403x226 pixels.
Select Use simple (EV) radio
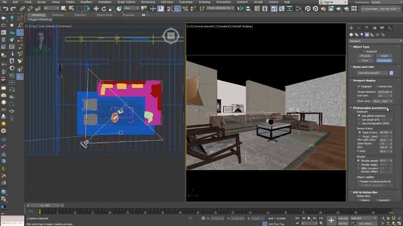pyautogui.click(x=360, y=120)
